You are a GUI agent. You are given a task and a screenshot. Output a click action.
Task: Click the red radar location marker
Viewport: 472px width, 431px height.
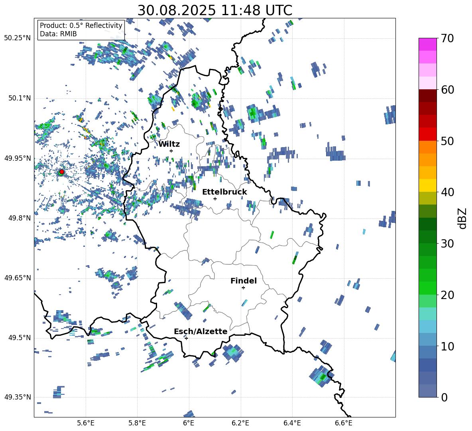pos(62,171)
